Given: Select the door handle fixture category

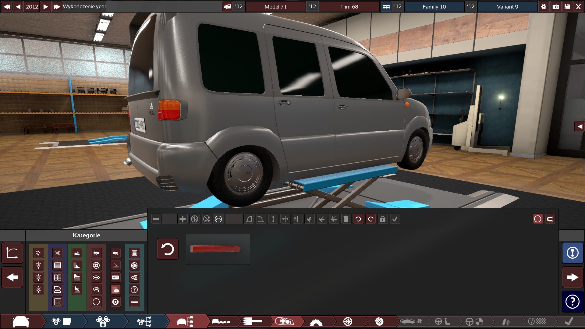Looking at the screenshot, I should (96, 278).
